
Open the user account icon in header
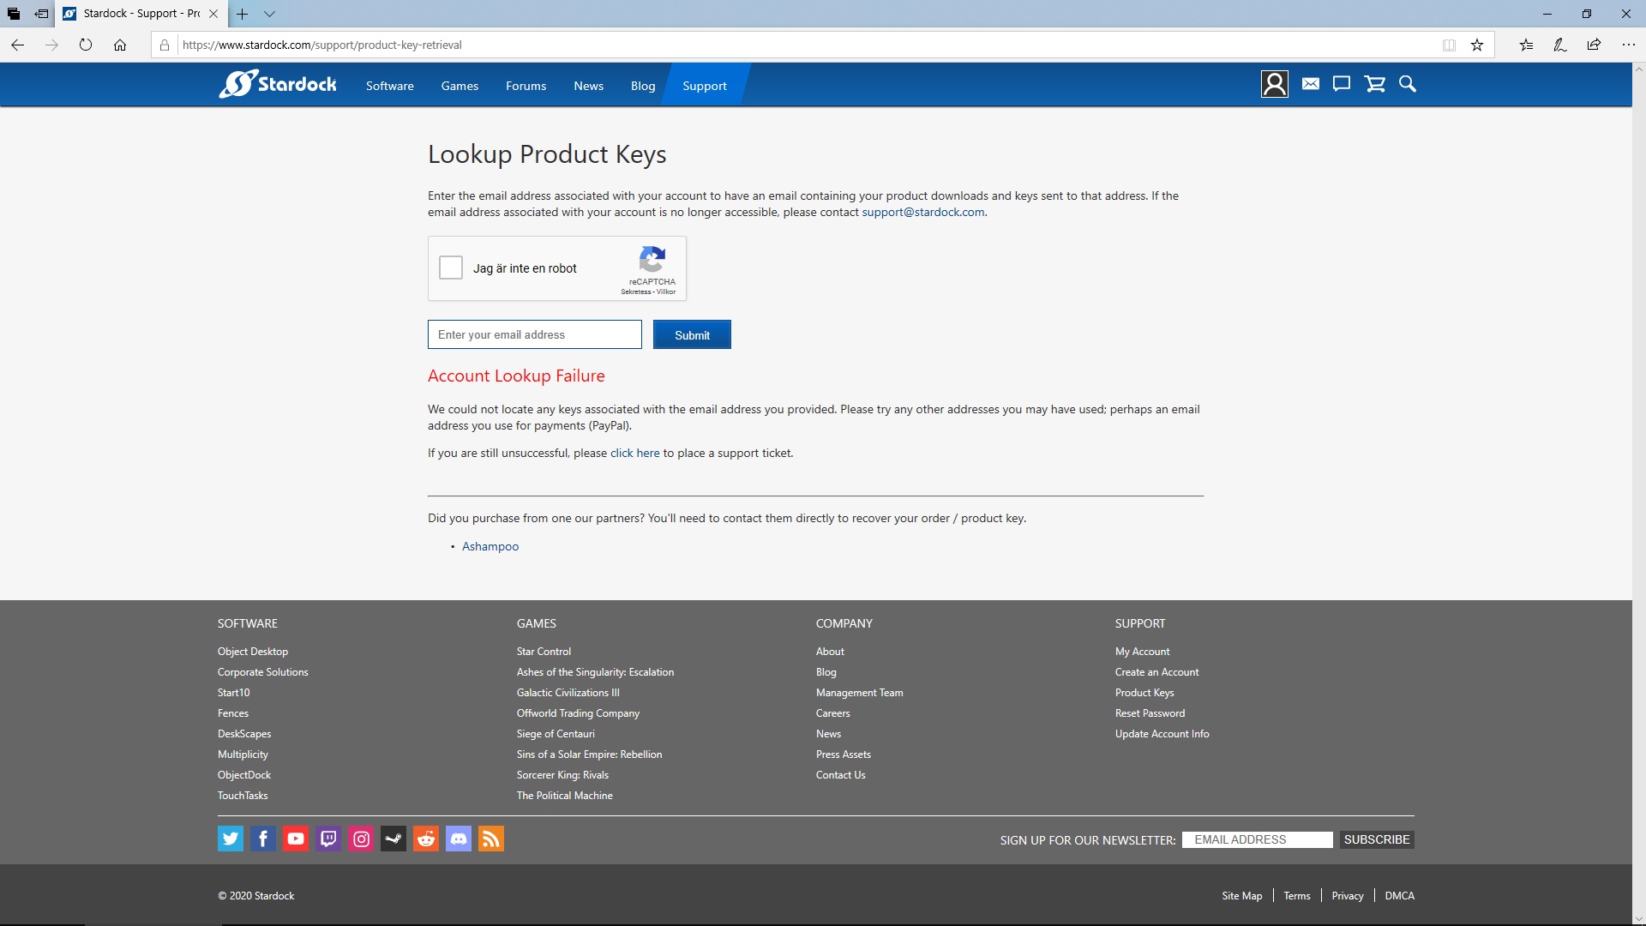[x=1274, y=84]
